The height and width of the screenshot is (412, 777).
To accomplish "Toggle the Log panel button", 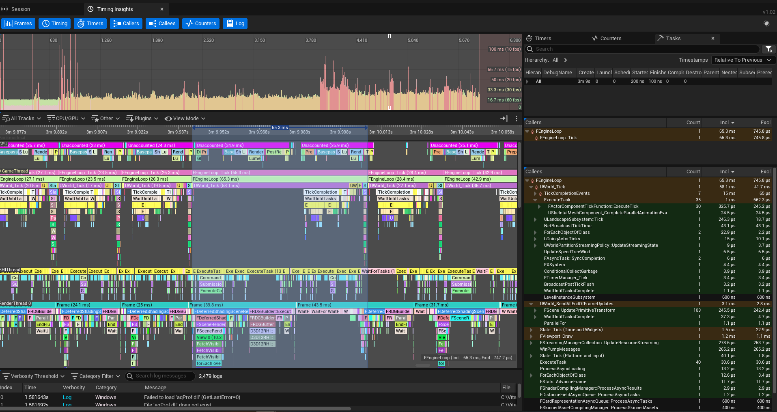I will 235,24.
